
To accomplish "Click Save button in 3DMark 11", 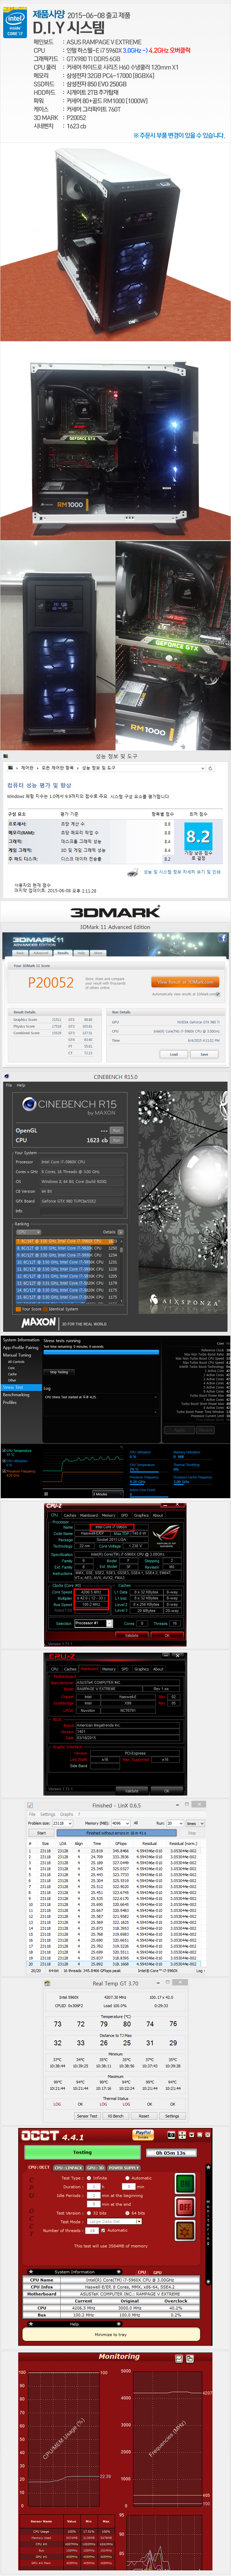I will [x=204, y=1054].
